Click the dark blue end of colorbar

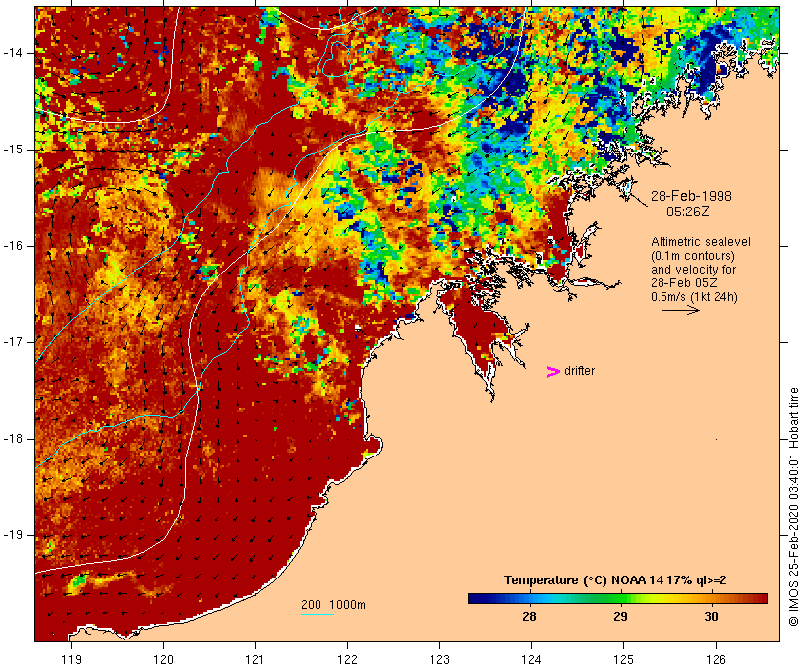pyautogui.click(x=476, y=598)
